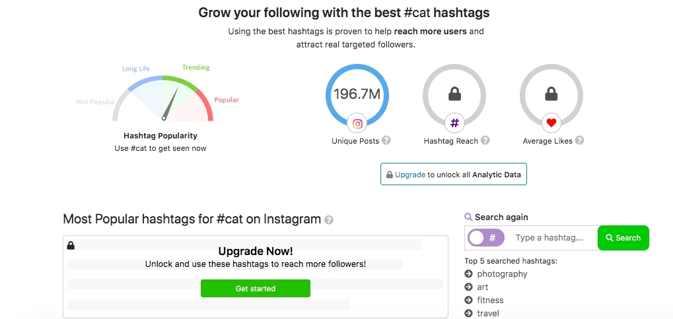673x319 pixels.
Task: Open help tooltip next to Unique Posts
Action: pyautogui.click(x=386, y=140)
